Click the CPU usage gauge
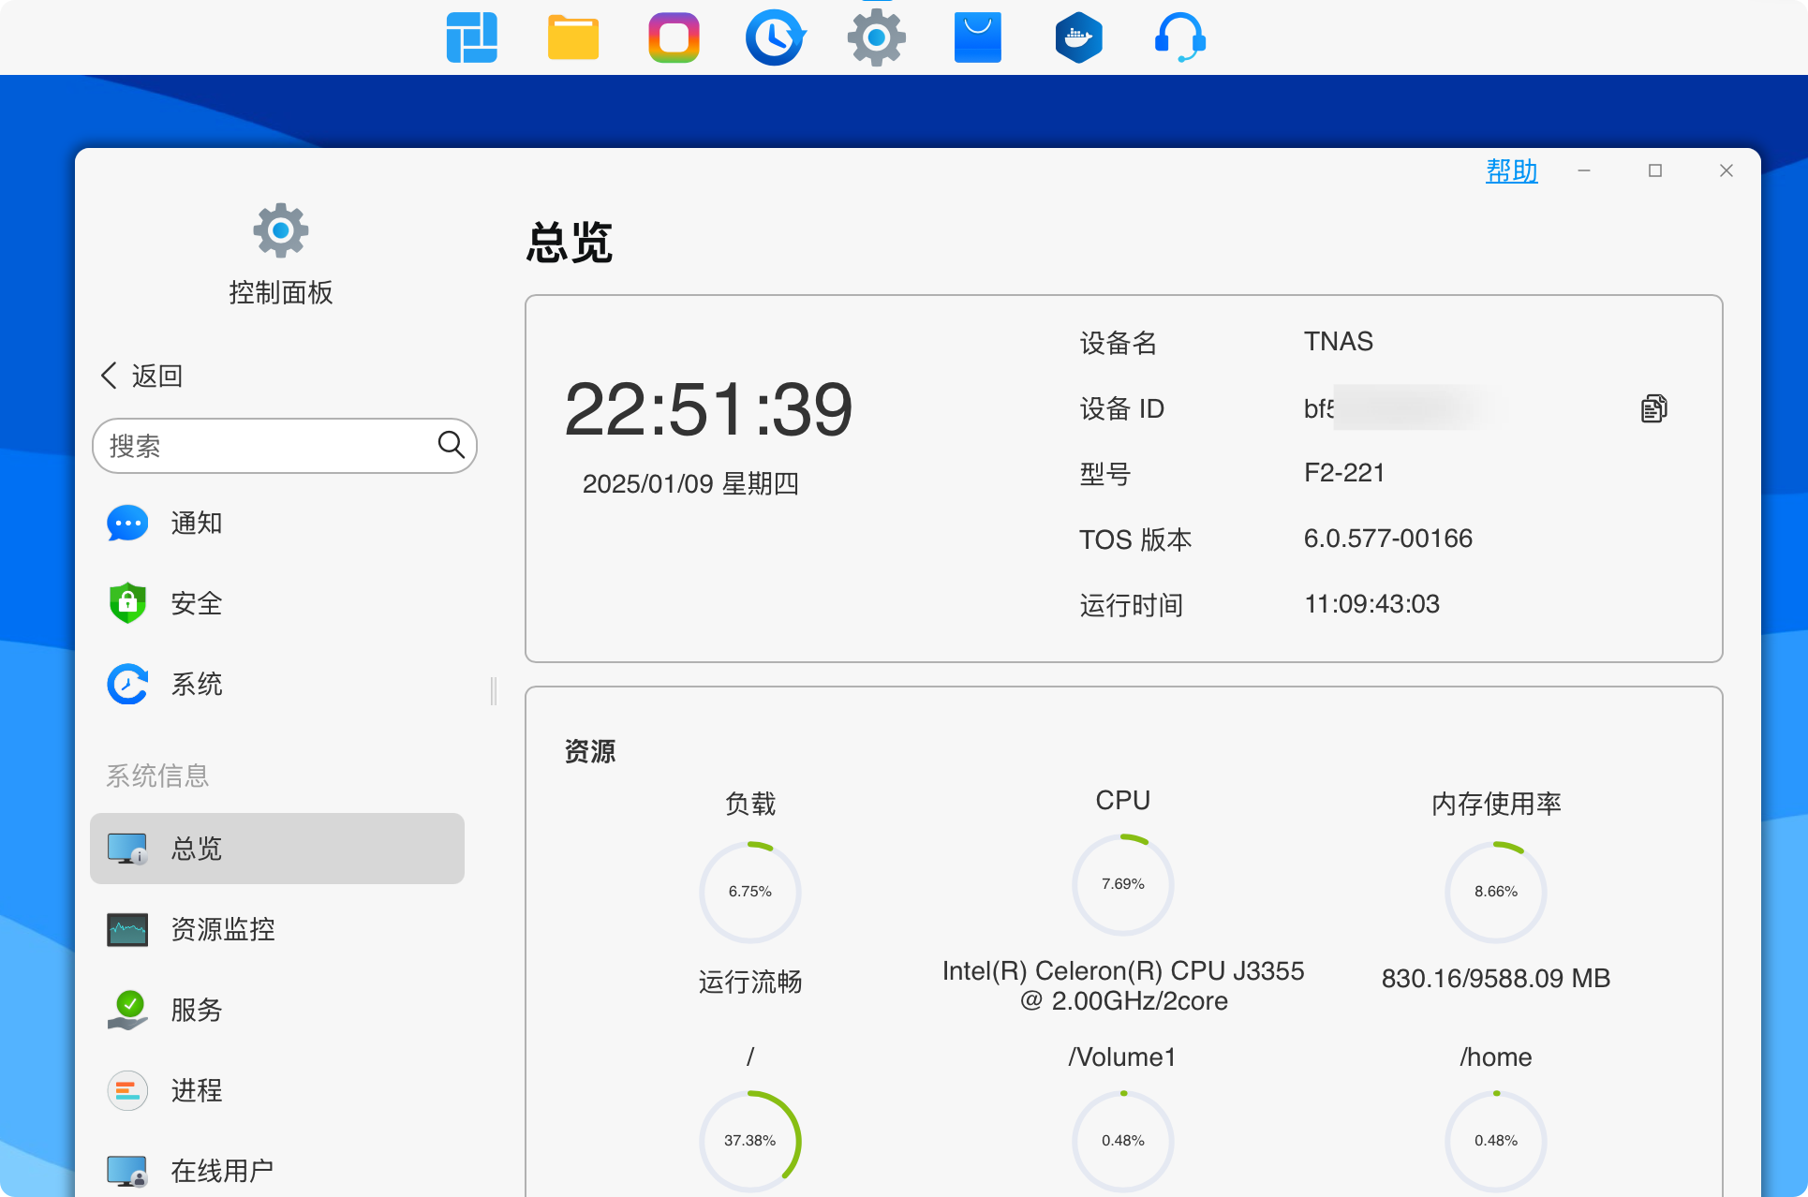 pos(1122,884)
